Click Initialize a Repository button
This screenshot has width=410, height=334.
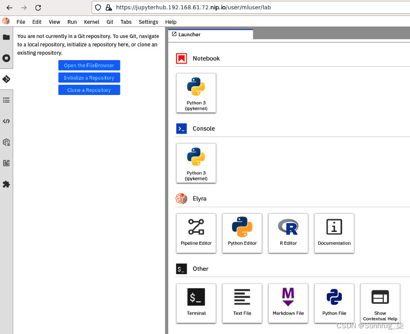coord(89,77)
